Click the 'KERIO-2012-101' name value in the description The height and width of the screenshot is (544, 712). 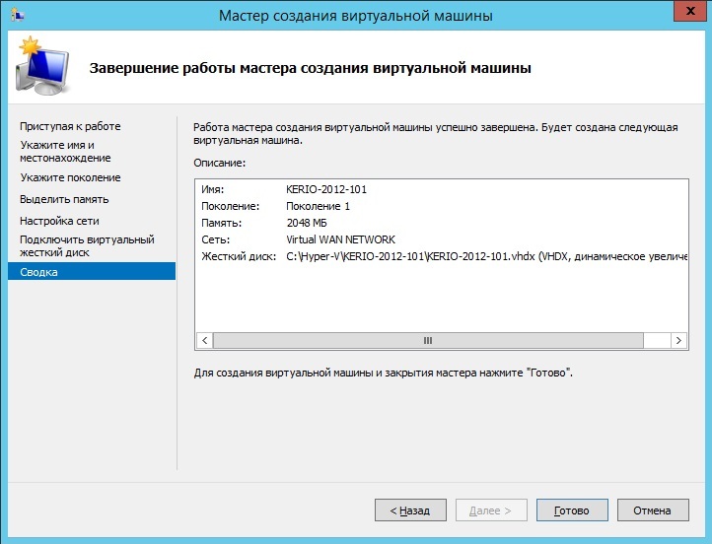326,189
